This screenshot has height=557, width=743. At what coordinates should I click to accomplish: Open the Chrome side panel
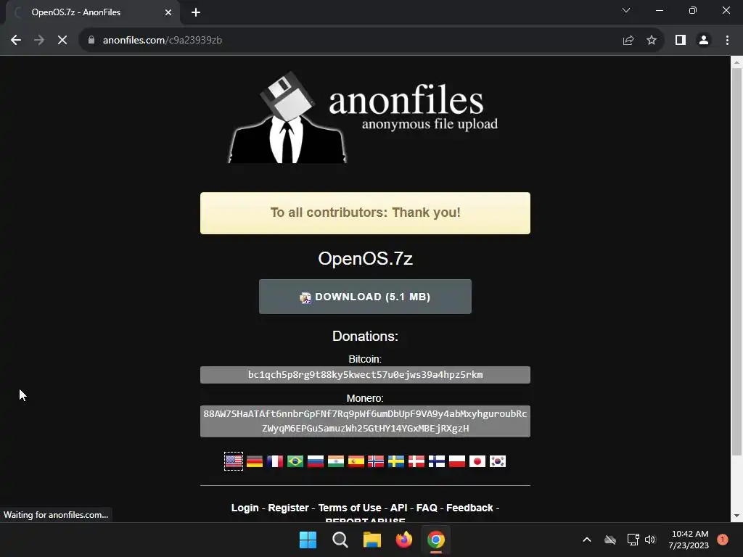681,41
